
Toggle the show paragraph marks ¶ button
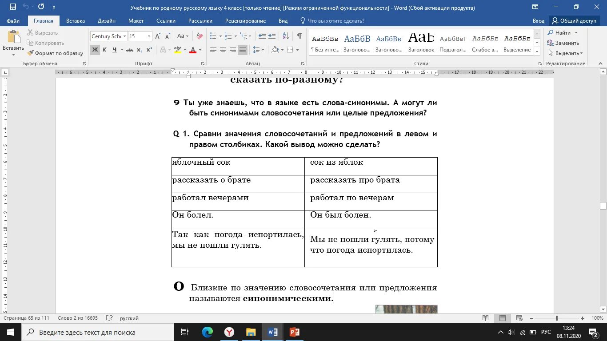(x=300, y=36)
